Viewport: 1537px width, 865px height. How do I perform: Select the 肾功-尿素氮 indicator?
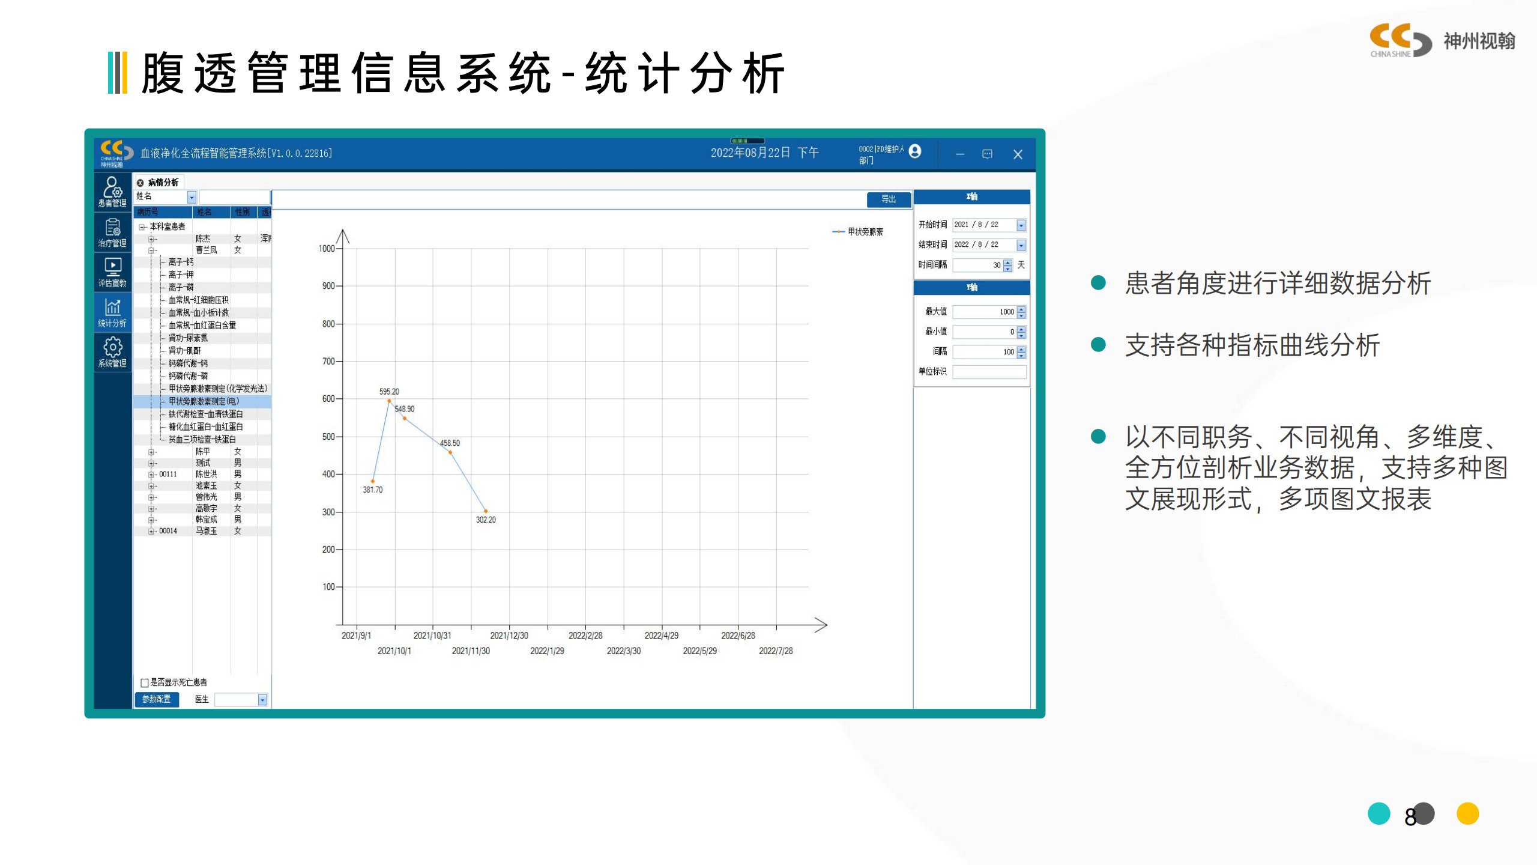tap(188, 338)
